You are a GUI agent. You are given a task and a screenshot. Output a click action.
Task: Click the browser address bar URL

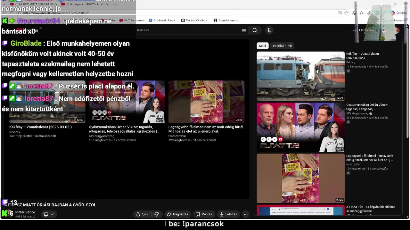coord(56,13)
